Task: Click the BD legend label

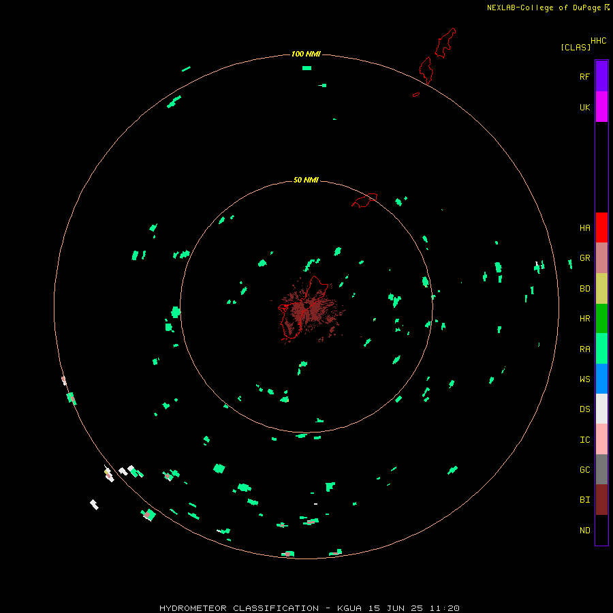Action: tap(585, 289)
